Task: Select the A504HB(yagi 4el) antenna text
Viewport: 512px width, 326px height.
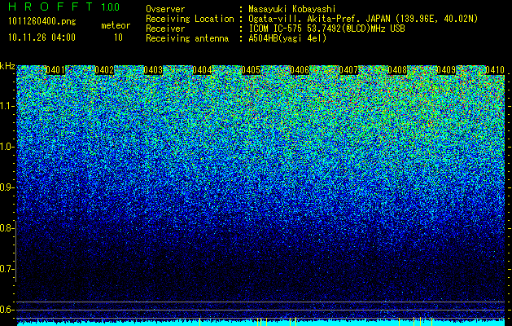Action: point(287,38)
